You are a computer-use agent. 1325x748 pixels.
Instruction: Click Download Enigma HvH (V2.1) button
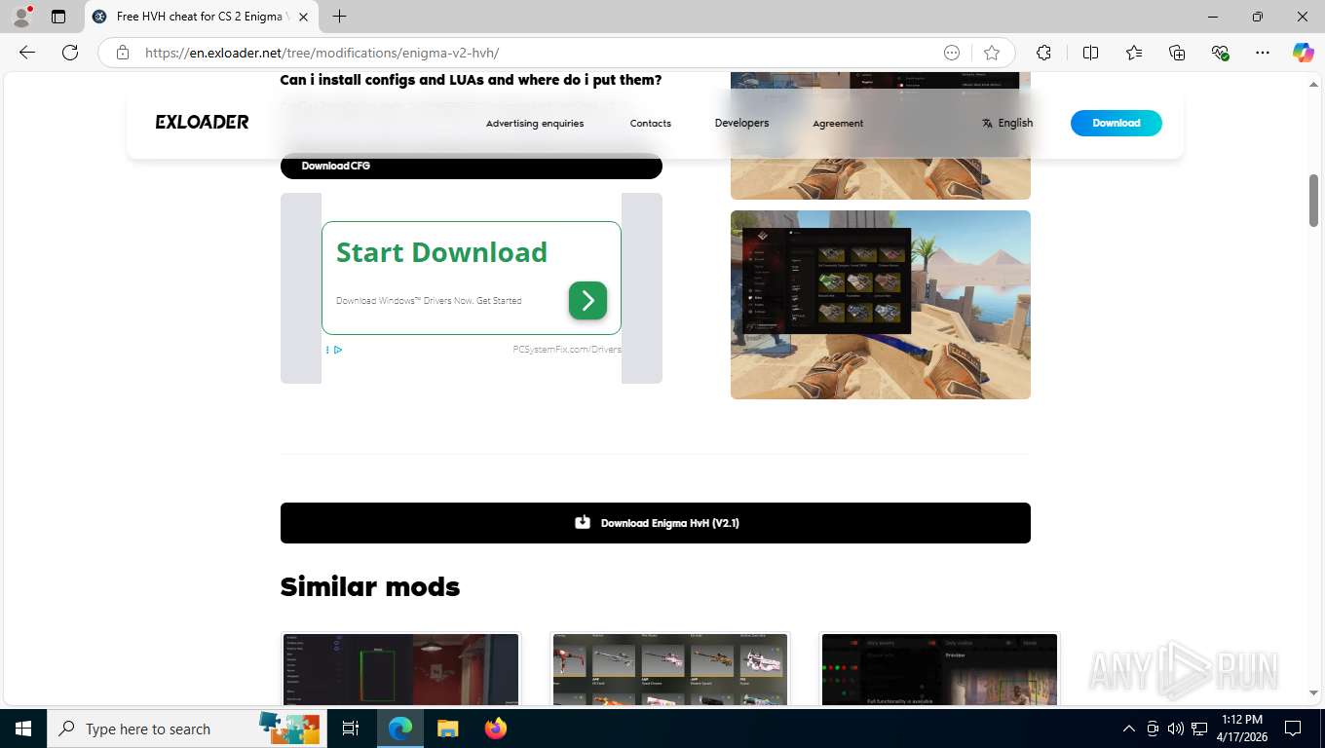point(656,523)
